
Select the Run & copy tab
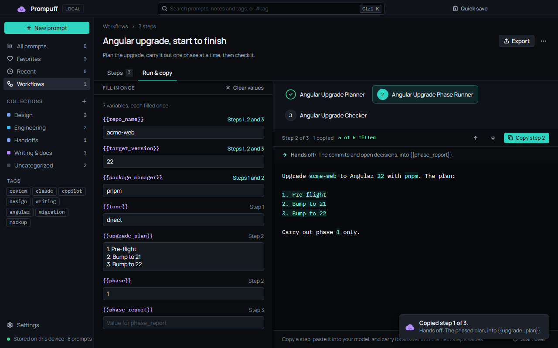point(157,73)
